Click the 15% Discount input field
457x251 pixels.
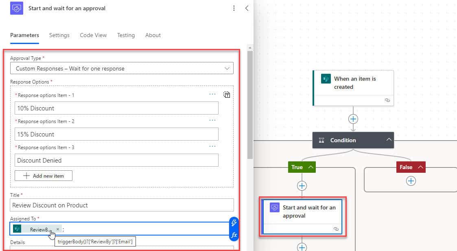(116, 134)
